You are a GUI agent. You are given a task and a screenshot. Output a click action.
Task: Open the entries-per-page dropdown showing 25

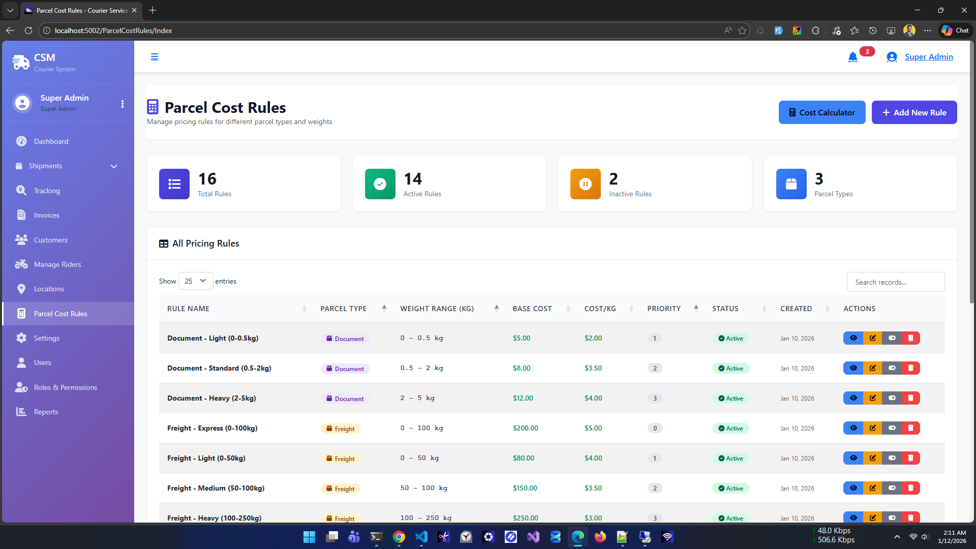[x=196, y=281]
